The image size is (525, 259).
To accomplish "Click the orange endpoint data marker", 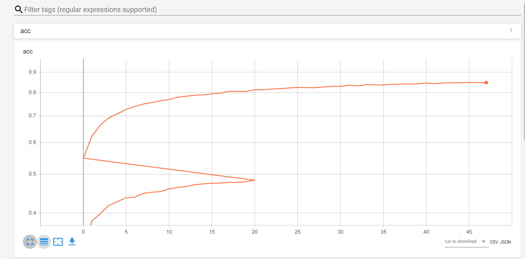I will (486, 83).
